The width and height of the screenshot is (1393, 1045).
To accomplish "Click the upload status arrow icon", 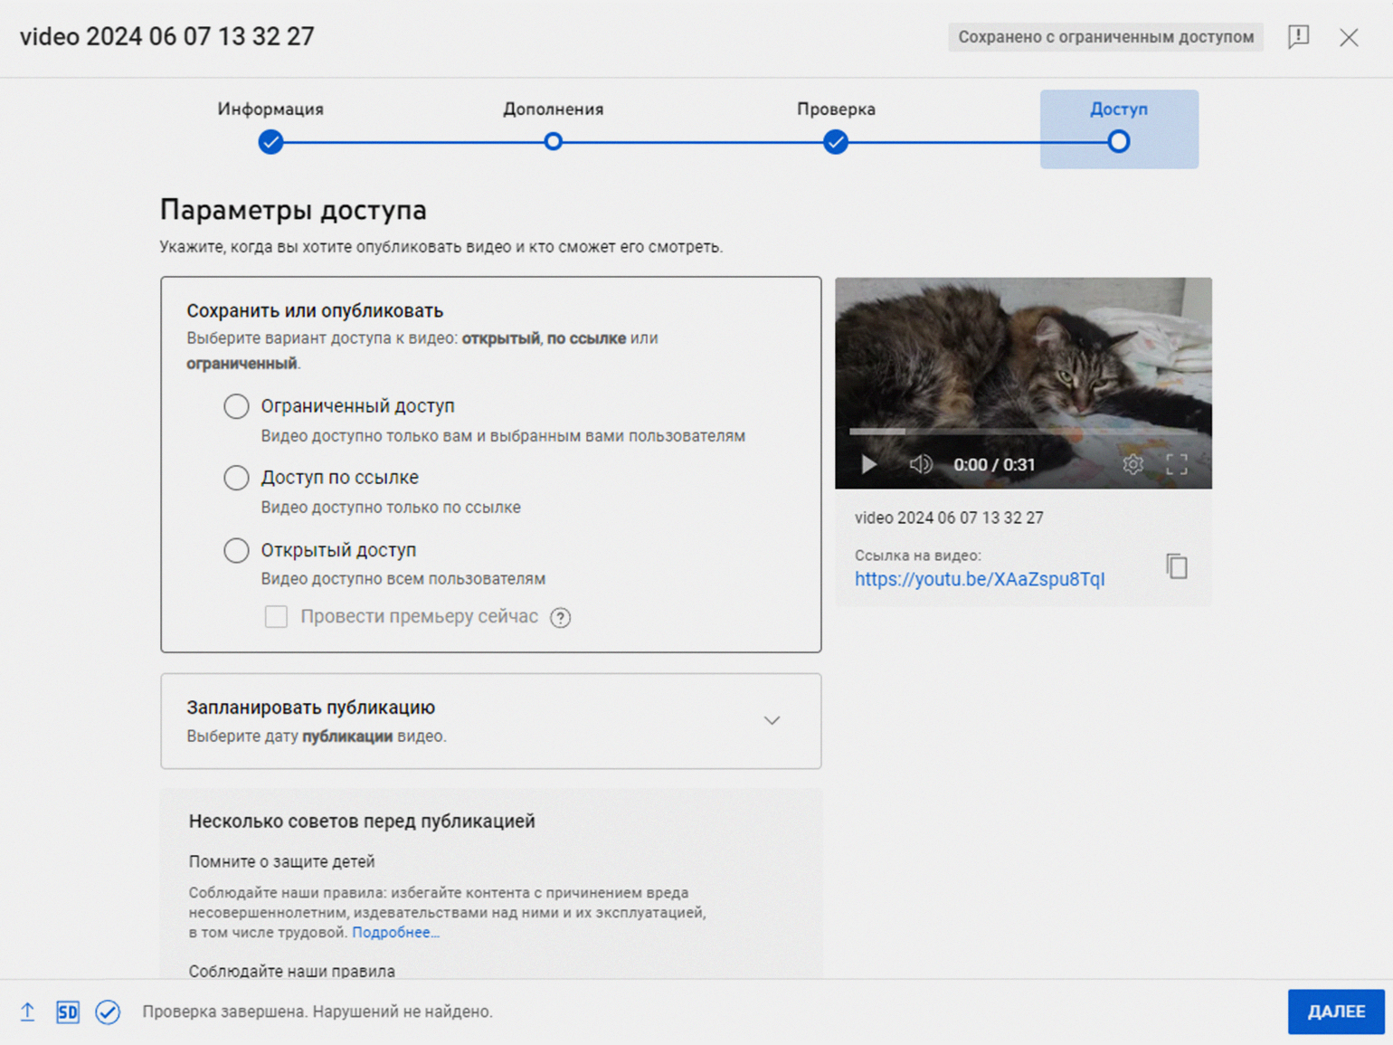I will point(28,1012).
